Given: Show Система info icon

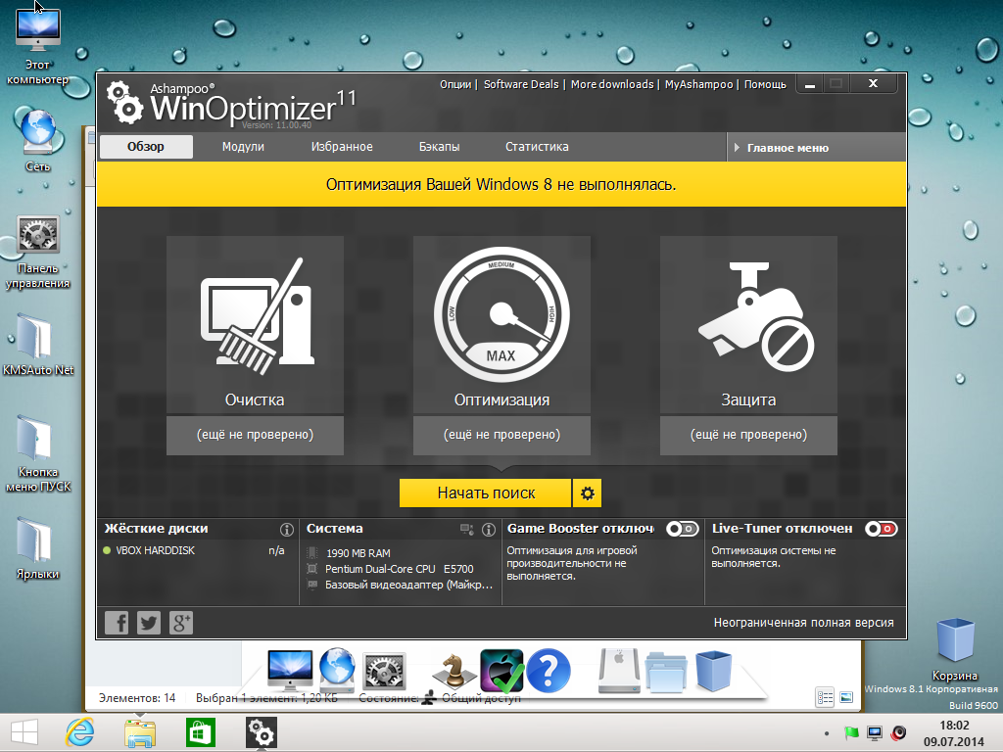Looking at the screenshot, I should [x=489, y=530].
